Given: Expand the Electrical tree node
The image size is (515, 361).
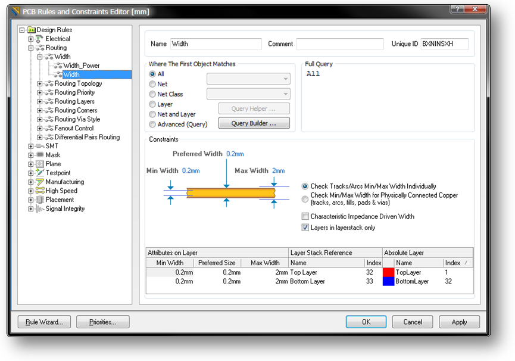Looking at the screenshot, I should coord(31,39).
